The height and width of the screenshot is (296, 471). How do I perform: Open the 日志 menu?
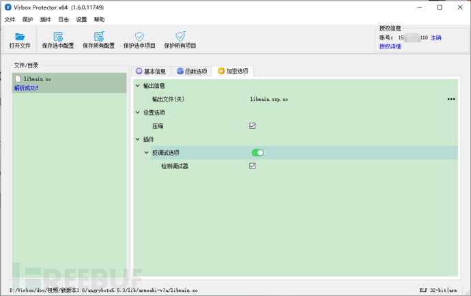coord(63,20)
